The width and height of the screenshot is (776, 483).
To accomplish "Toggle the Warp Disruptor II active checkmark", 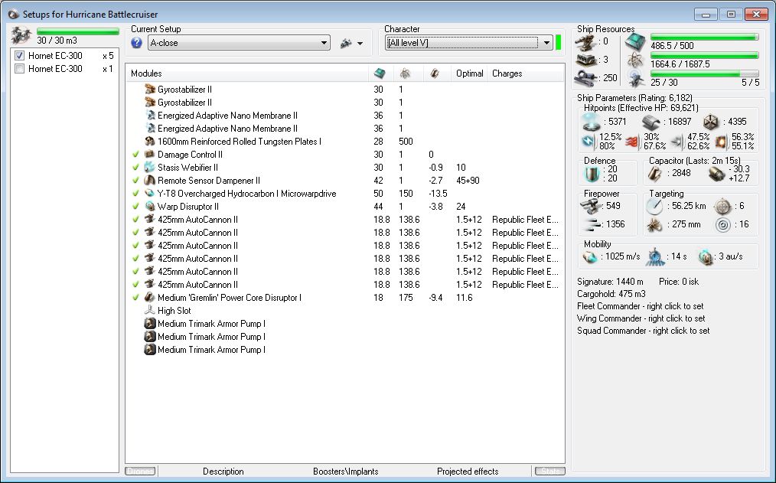I will pyautogui.click(x=135, y=207).
